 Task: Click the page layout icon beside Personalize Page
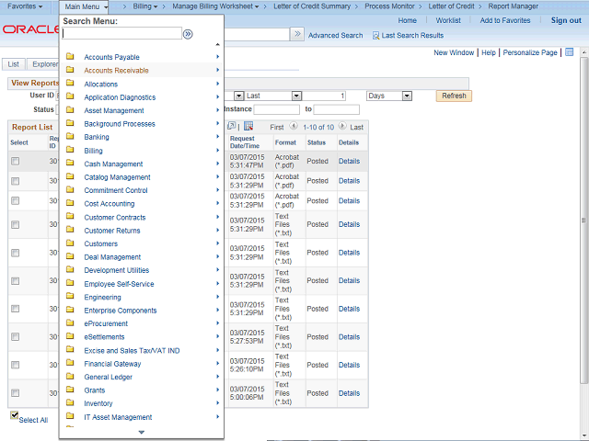click(570, 52)
